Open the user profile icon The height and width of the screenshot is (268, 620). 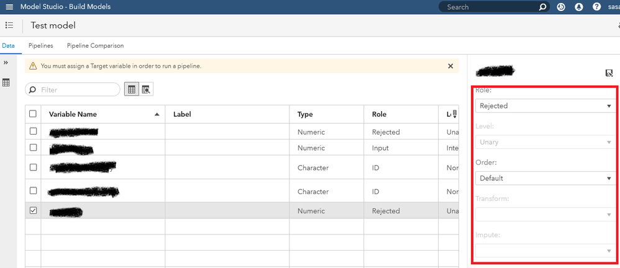[579, 7]
